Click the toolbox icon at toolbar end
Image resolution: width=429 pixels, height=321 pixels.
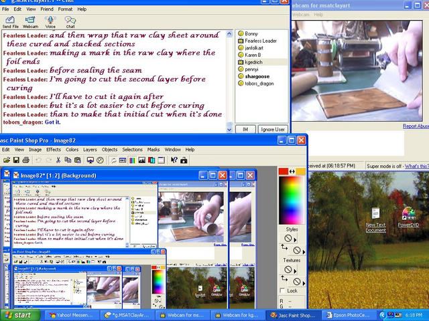click(x=184, y=160)
